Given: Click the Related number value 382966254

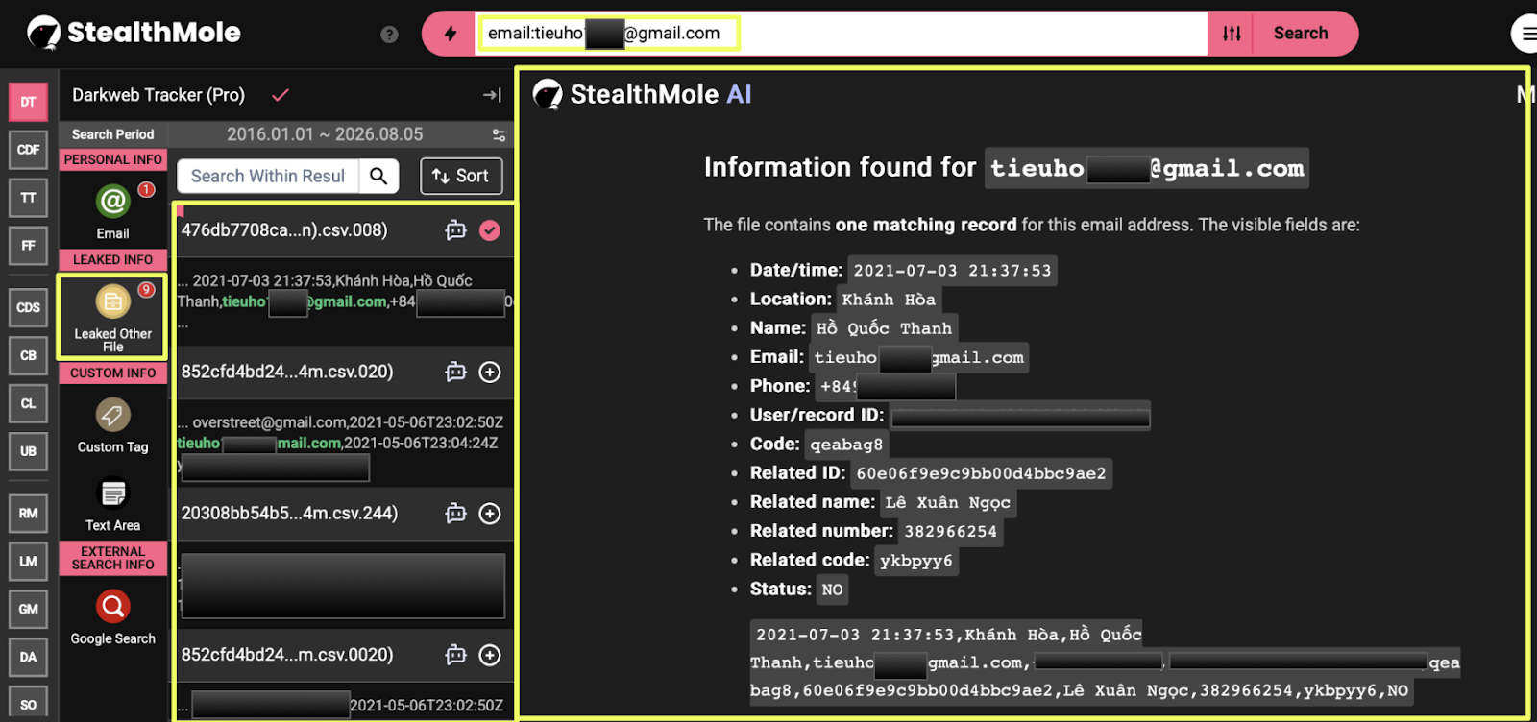Looking at the screenshot, I should (x=951, y=531).
